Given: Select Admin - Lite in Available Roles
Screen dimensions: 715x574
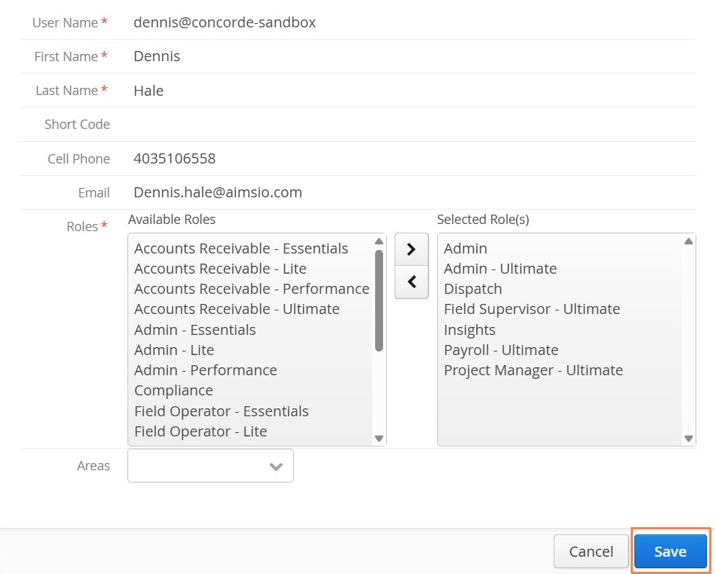Looking at the screenshot, I should (174, 350).
